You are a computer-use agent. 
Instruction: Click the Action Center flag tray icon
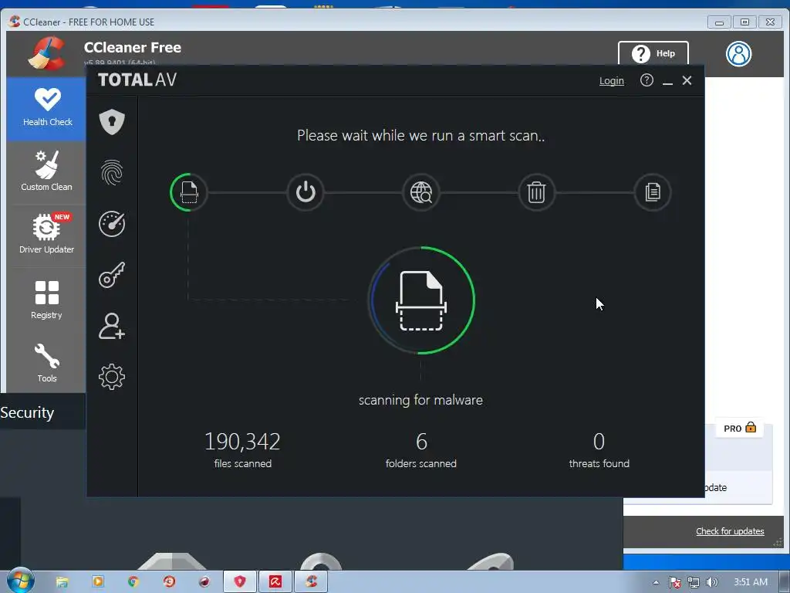point(674,582)
